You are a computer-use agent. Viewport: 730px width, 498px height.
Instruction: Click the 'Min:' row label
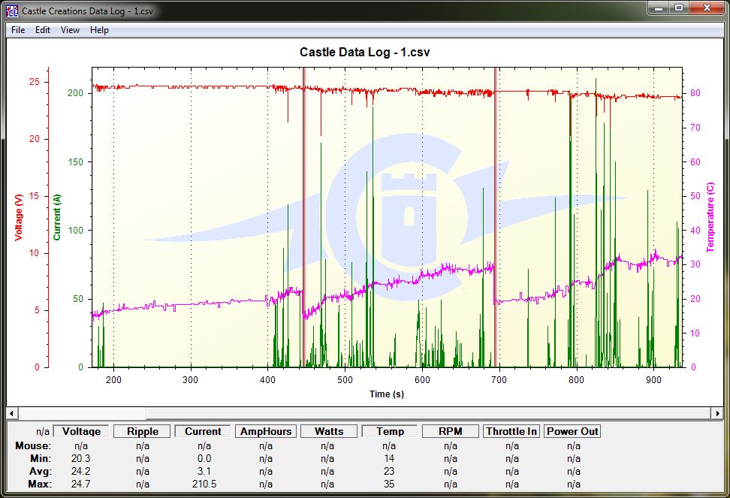click(x=41, y=458)
